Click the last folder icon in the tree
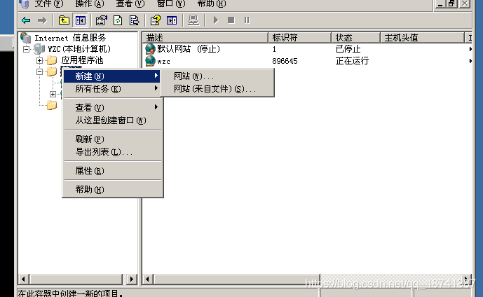 52,105
